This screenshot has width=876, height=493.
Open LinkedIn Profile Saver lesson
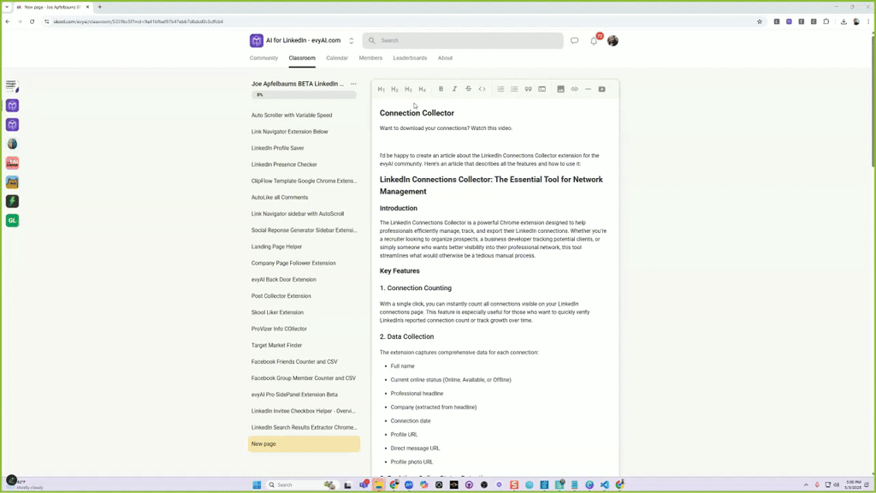tap(278, 148)
